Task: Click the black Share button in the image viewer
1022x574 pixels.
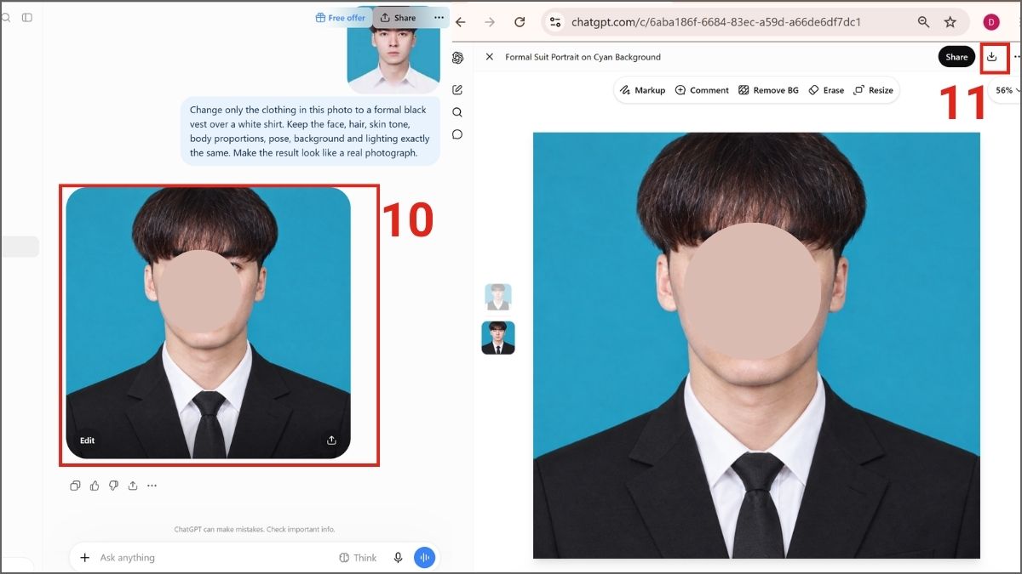Action: [x=956, y=57]
